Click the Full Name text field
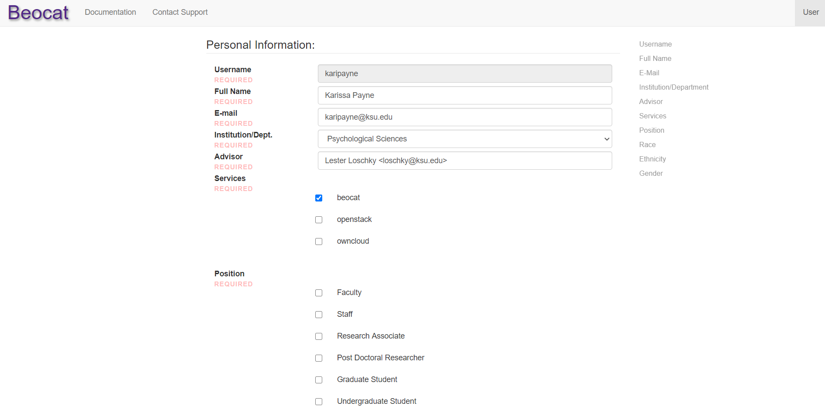Viewport: 825px width, 406px height. click(x=464, y=95)
